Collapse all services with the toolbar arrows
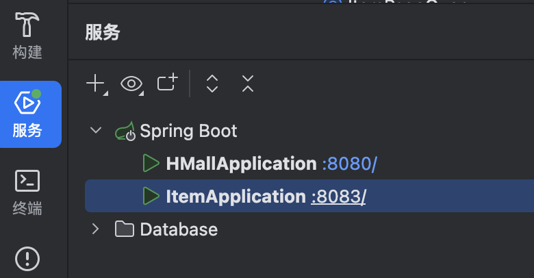 [x=248, y=84]
